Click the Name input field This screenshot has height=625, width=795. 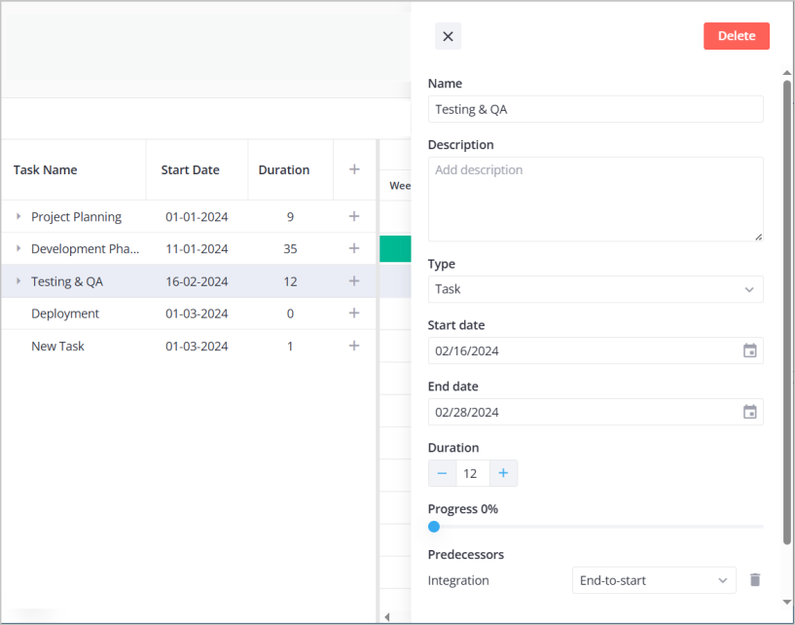(x=595, y=109)
